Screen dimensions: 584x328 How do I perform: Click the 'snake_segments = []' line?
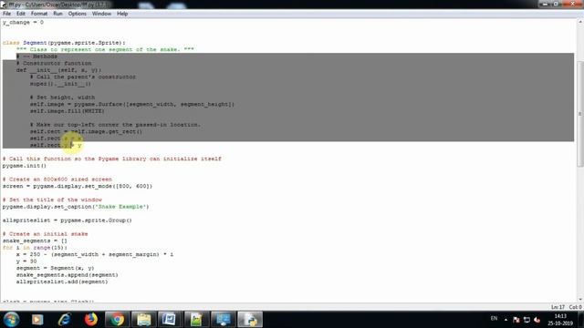pyautogui.click(x=35, y=241)
